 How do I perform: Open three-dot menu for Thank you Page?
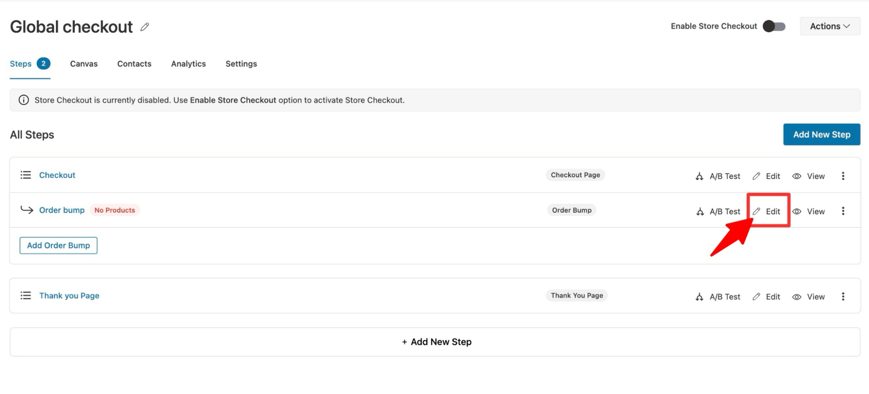click(843, 296)
